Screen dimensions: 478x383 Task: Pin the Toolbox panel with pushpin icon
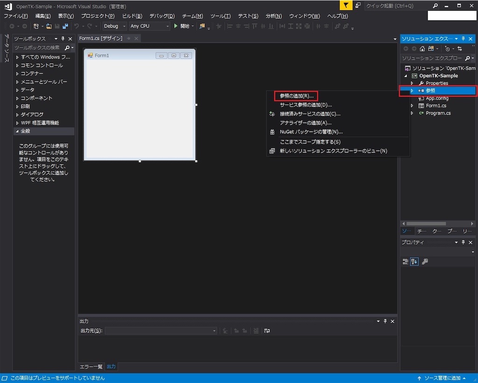coord(63,39)
